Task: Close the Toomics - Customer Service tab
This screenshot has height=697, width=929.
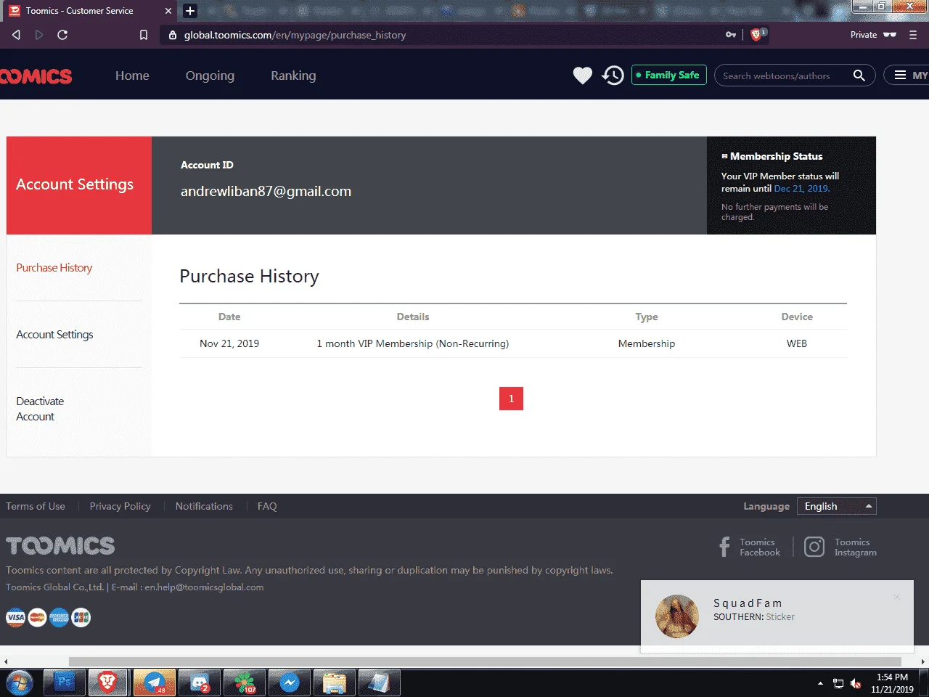Action: 168,11
